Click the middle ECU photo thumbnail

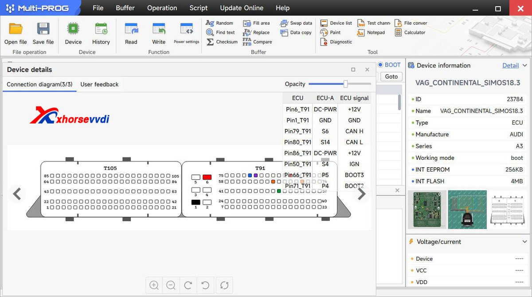[467, 209]
